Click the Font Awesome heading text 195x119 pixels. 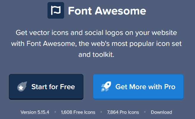pyautogui.click(x=107, y=11)
